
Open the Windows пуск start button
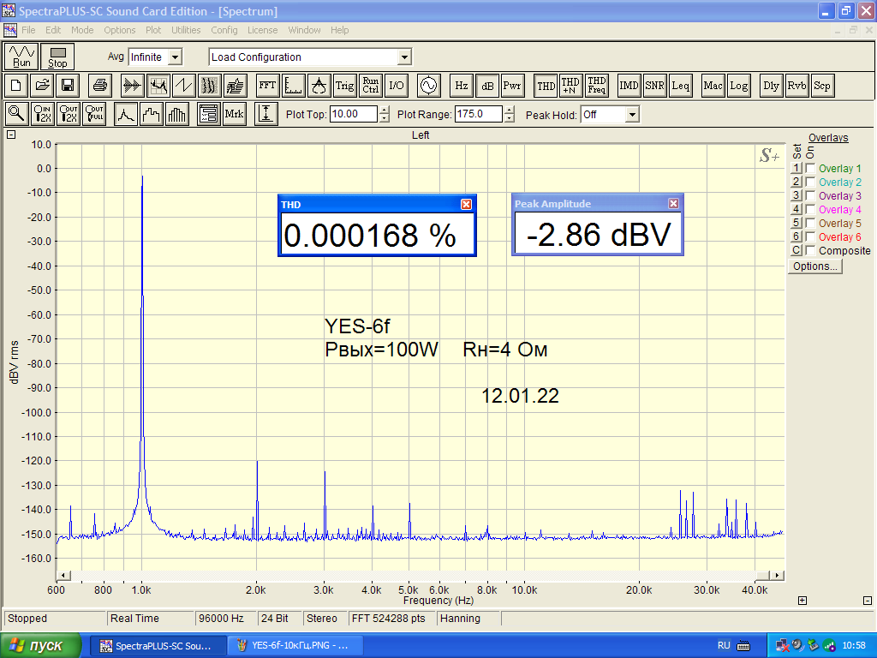coord(41,646)
